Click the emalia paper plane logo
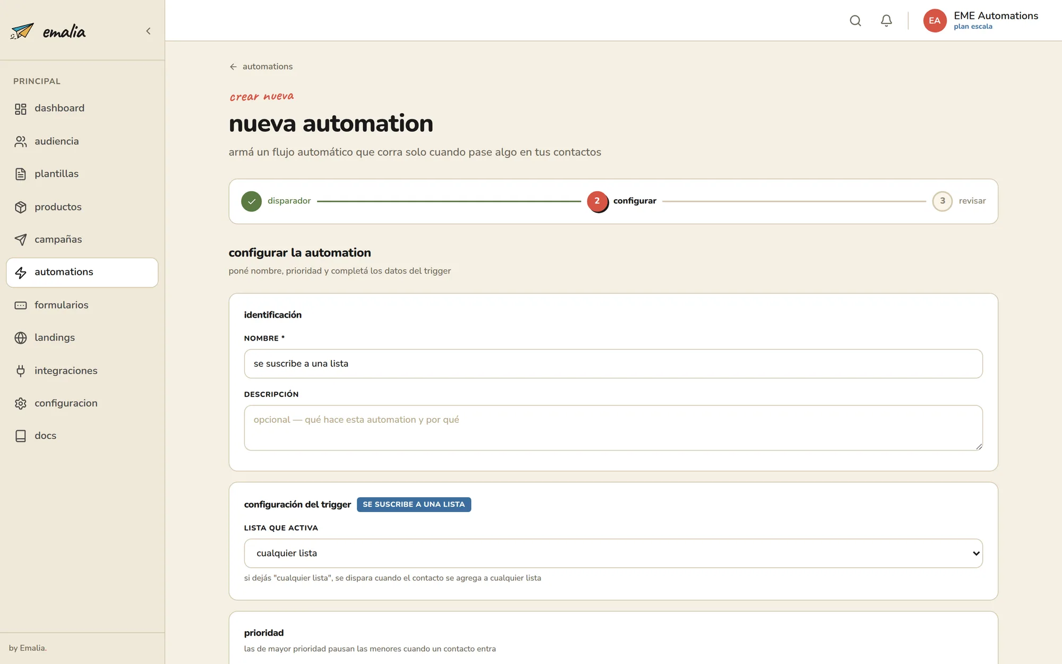Screen dimensions: 1062x664 tap(22, 31)
